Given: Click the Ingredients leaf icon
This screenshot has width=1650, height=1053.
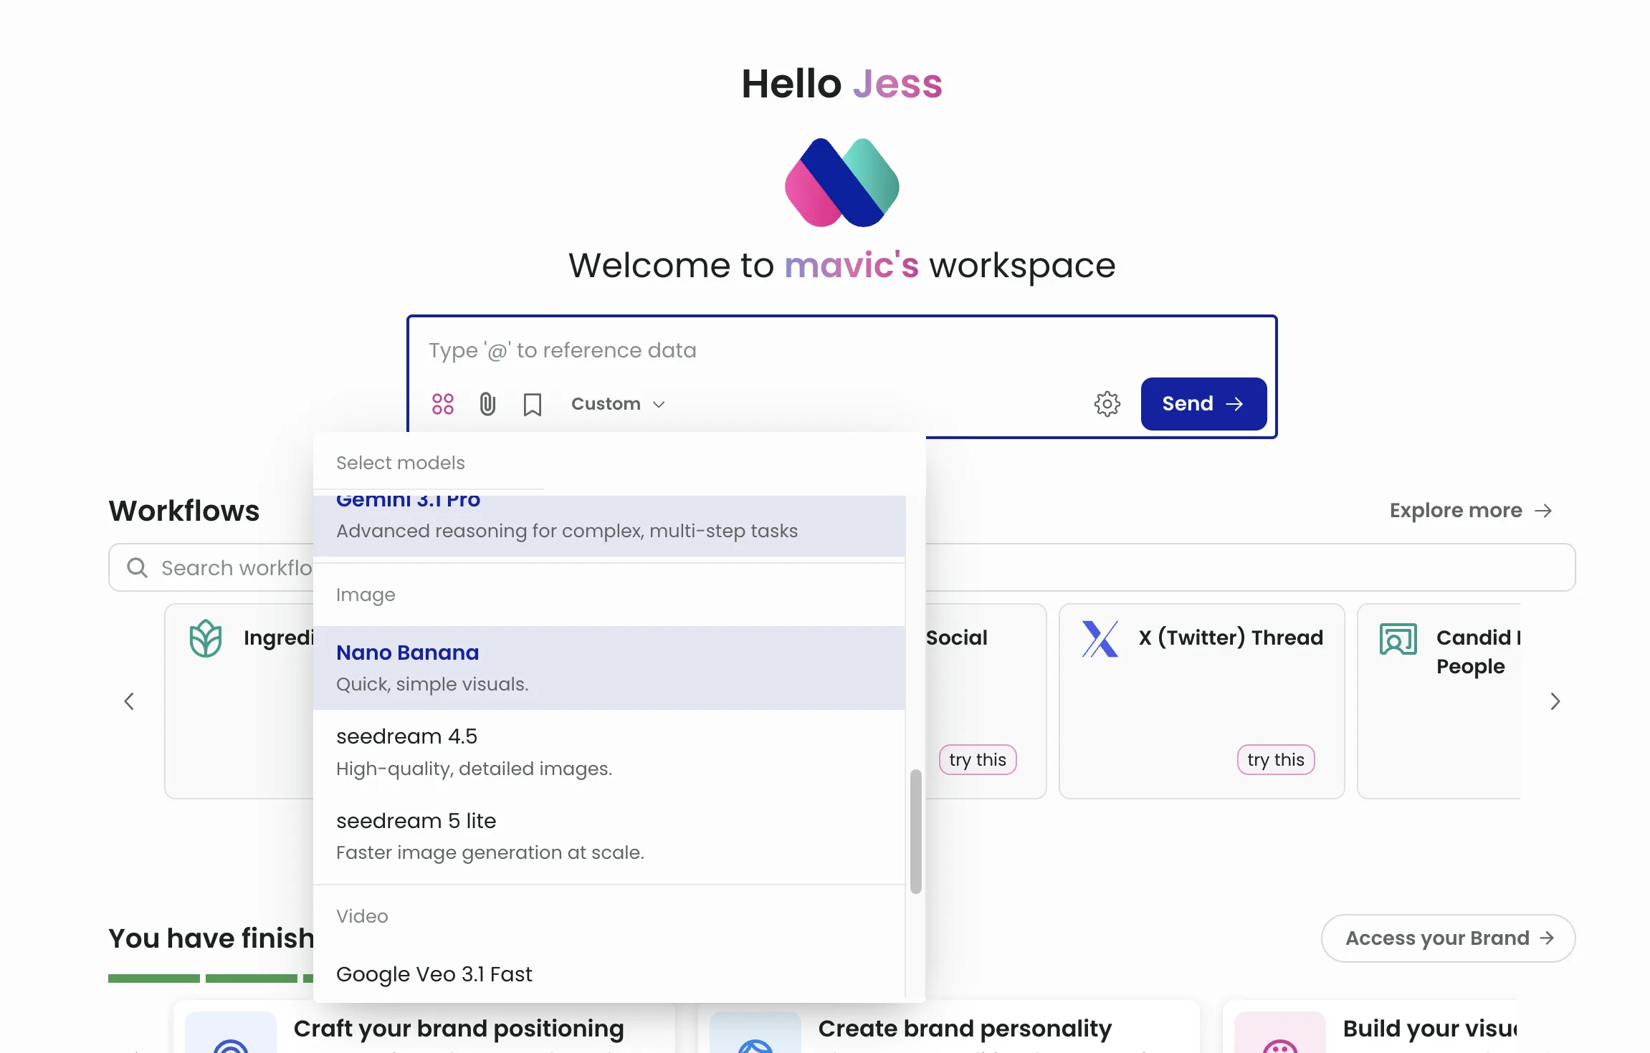Looking at the screenshot, I should point(206,638).
